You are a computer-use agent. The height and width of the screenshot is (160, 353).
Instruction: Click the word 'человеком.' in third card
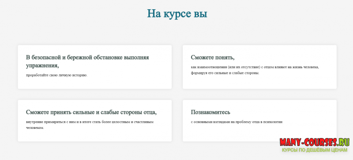(35, 128)
